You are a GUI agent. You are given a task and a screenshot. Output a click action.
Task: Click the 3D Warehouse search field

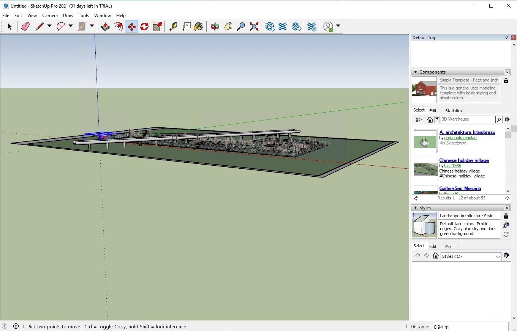pos(468,119)
